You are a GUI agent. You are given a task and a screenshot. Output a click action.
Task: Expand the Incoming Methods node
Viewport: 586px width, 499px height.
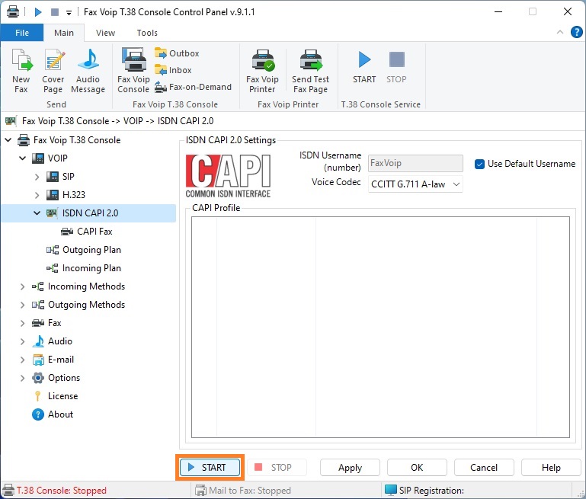22,286
